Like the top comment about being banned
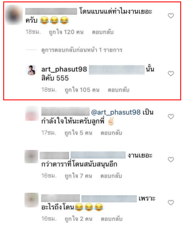 coord(171,15)
